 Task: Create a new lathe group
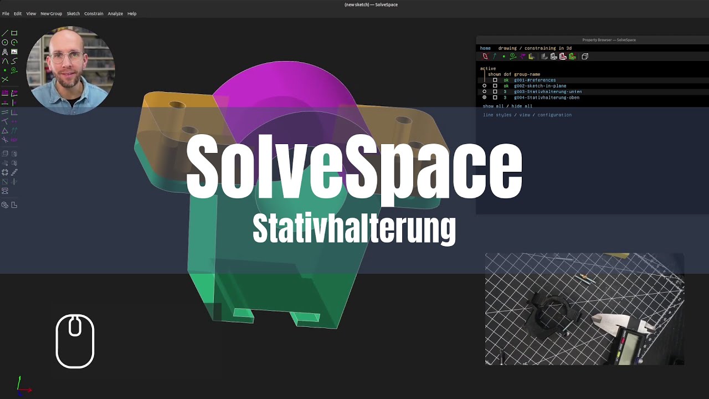pos(14,154)
